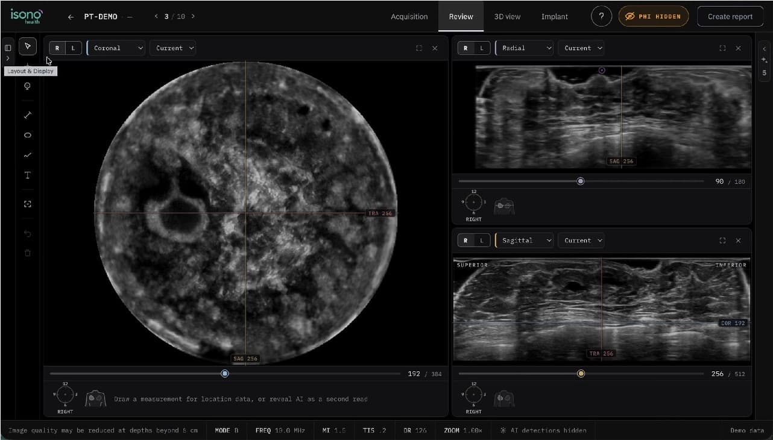Select the text annotation tool
Image resolution: width=773 pixels, height=440 pixels.
point(27,175)
